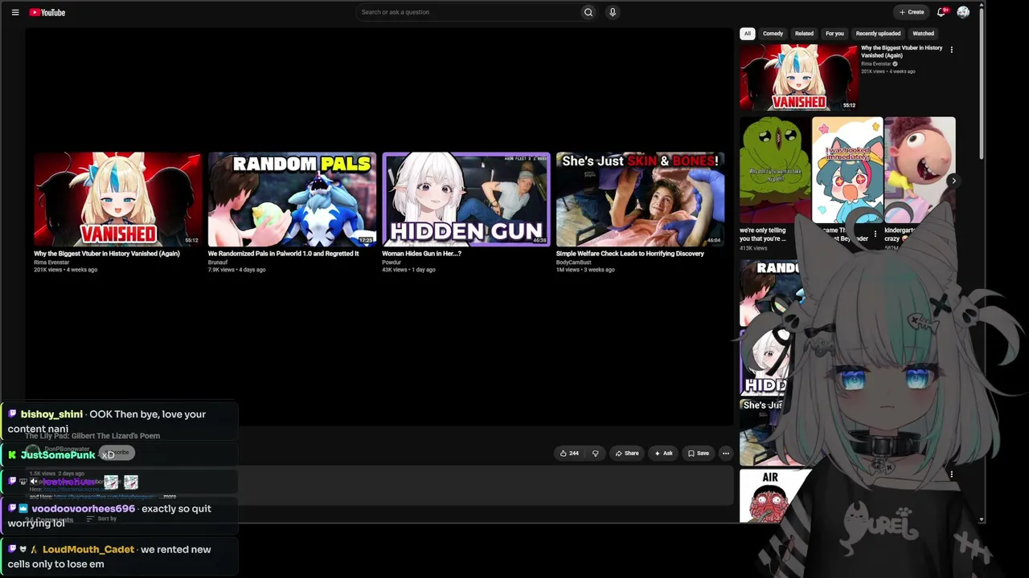Visit Brunauf channel under Palworld video
Image resolution: width=1029 pixels, height=578 pixels.
(218, 263)
